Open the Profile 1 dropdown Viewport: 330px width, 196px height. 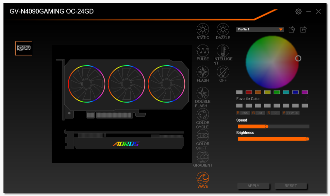[260, 29]
